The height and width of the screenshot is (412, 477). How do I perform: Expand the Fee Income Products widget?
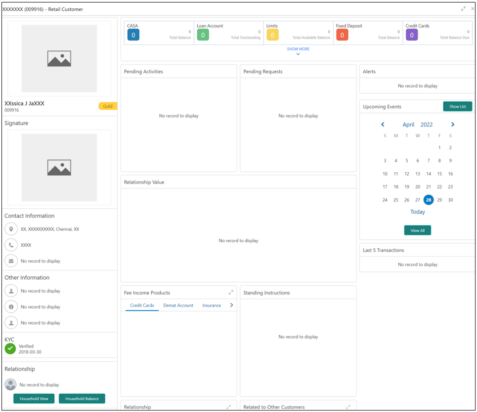(x=231, y=293)
